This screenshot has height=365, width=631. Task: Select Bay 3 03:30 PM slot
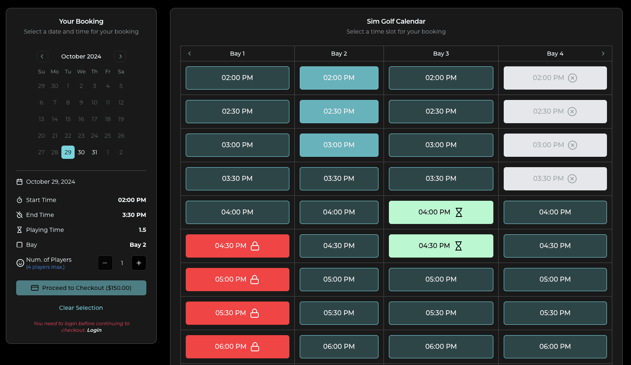pyautogui.click(x=441, y=179)
